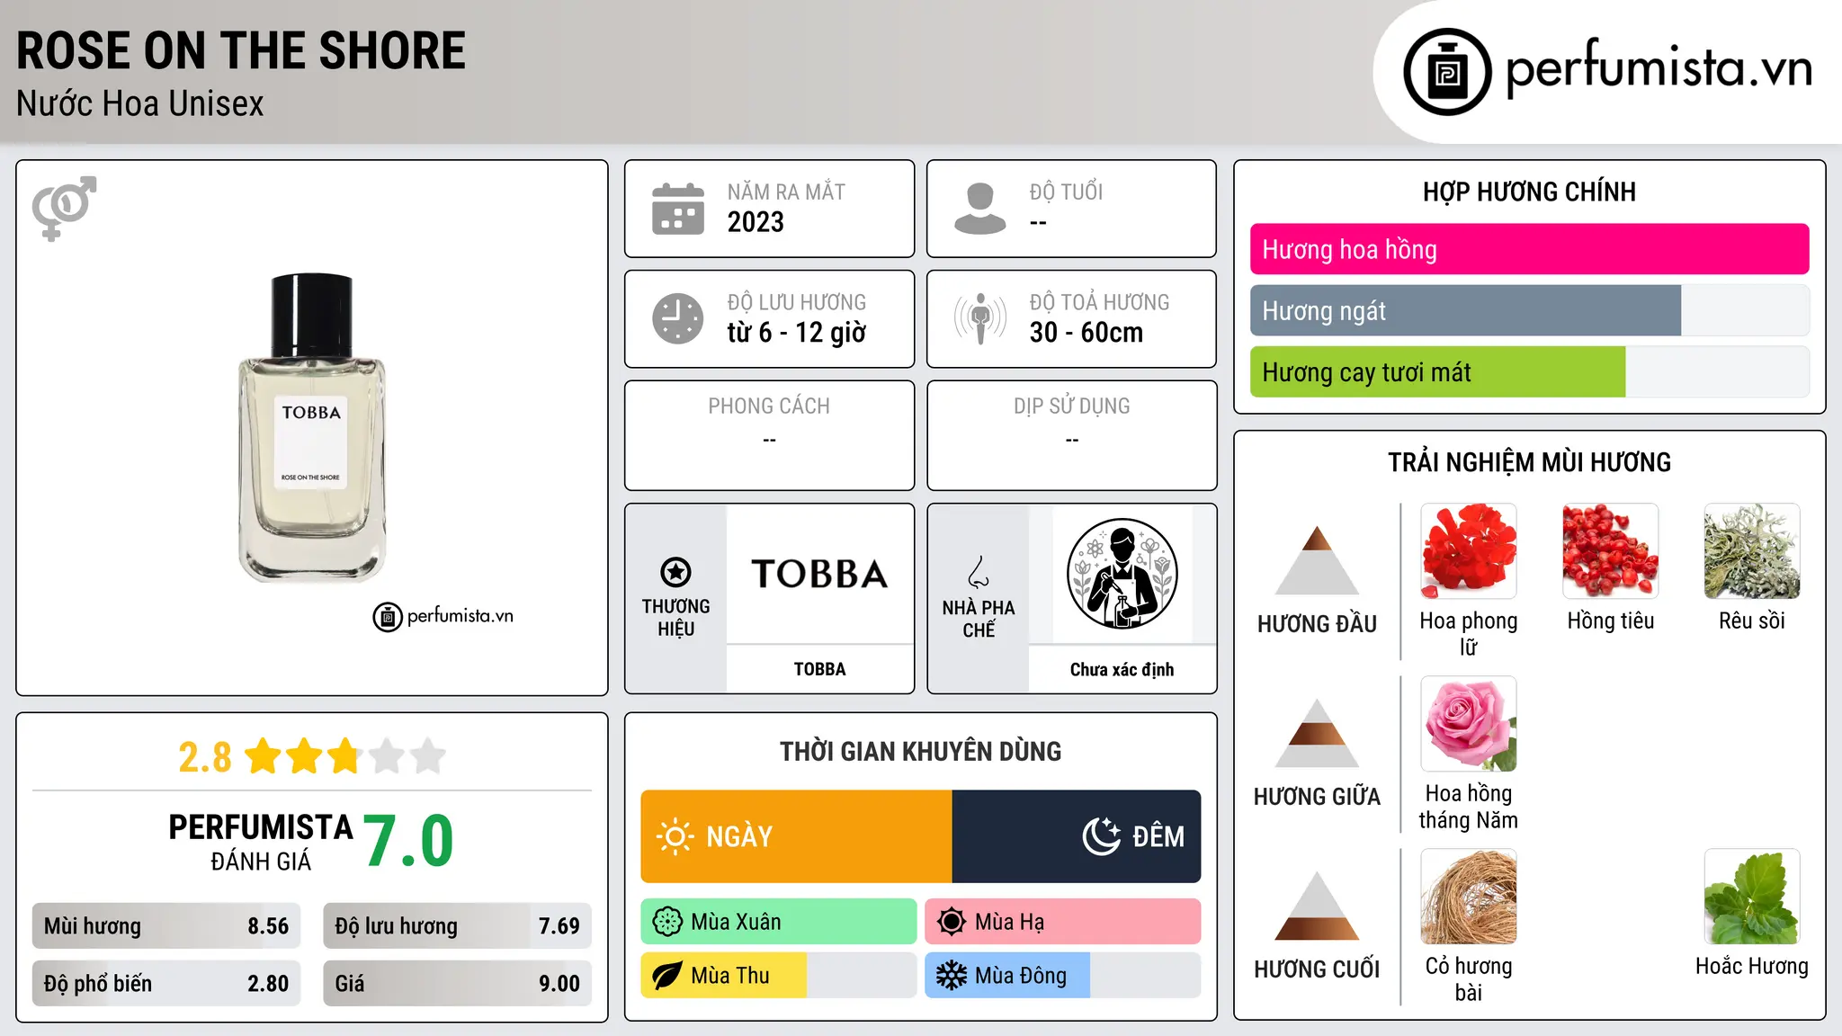Click the yellow rating stars
The image size is (1842, 1036).
pos(344,756)
